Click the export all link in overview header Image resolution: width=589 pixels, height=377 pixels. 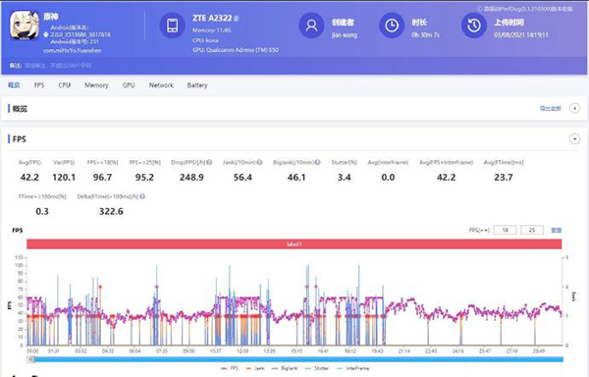tap(551, 108)
